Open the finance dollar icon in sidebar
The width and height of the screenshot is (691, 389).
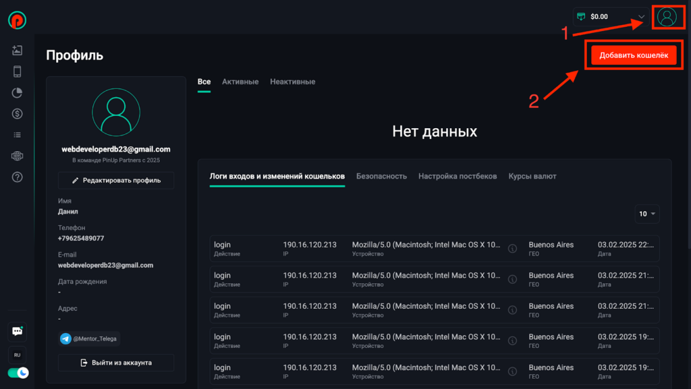click(x=17, y=114)
